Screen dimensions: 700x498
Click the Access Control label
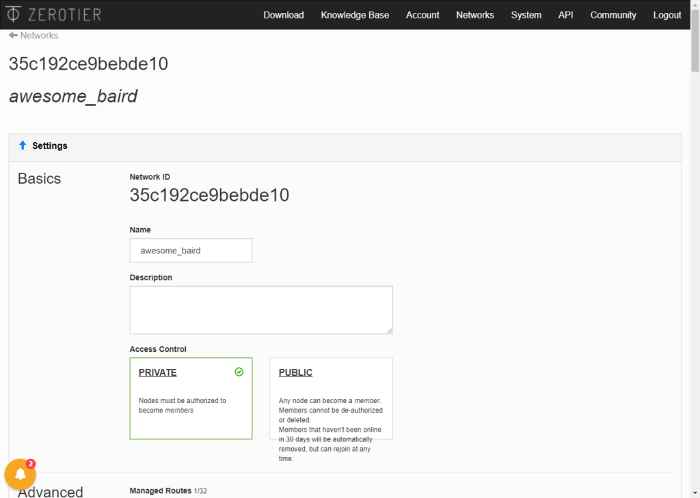click(158, 349)
